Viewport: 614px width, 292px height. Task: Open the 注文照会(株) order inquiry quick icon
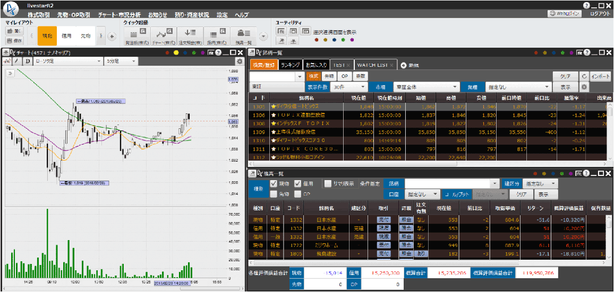point(189,36)
